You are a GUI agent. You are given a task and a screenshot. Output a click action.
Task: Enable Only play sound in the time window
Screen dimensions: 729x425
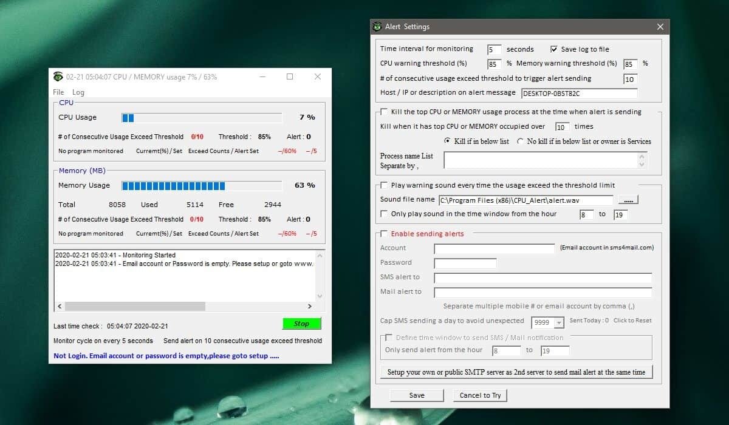383,214
